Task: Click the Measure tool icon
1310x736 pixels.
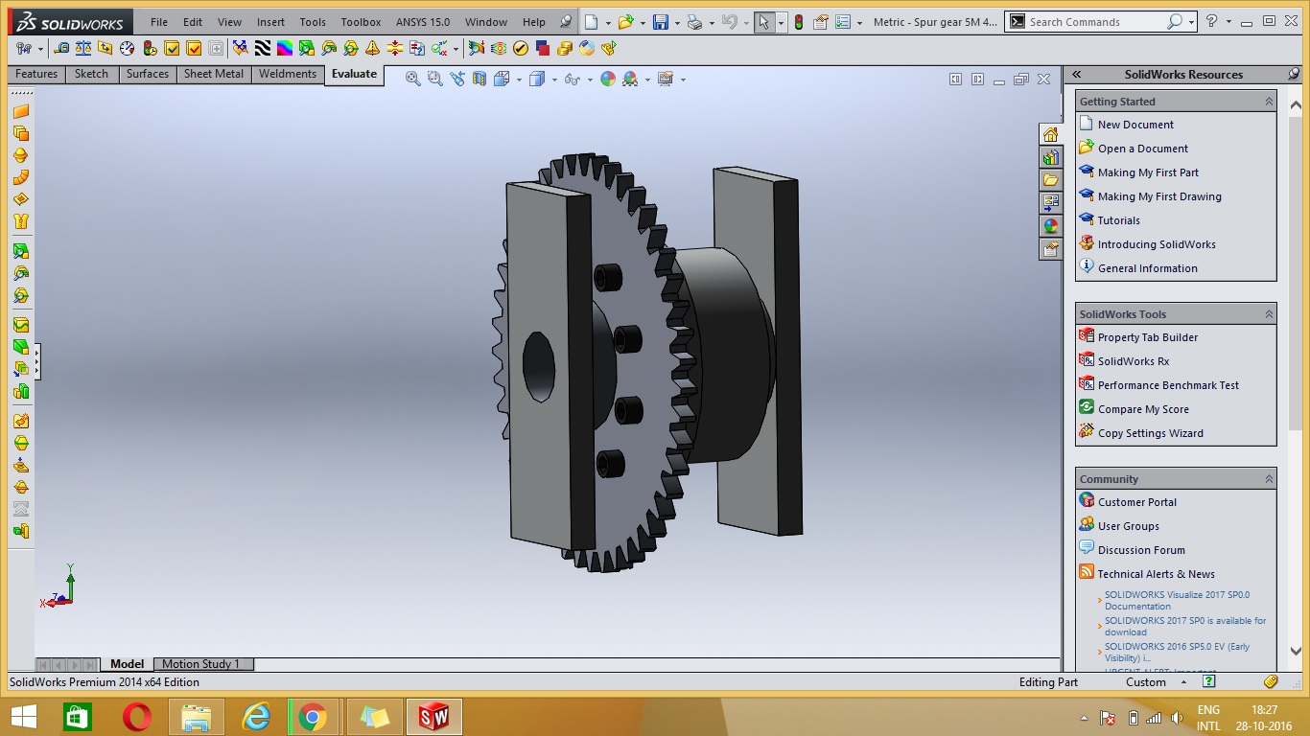Action: point(62,48)
